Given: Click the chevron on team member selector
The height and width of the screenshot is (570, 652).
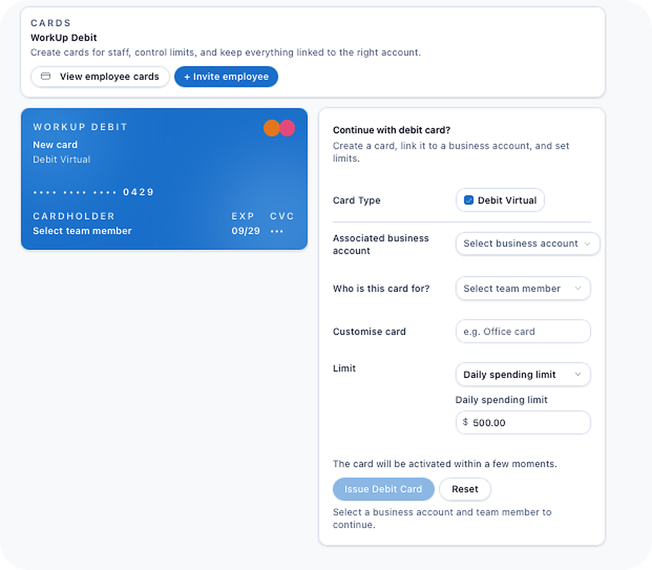Looking at the screenshot, I should (x=578, y=288).
